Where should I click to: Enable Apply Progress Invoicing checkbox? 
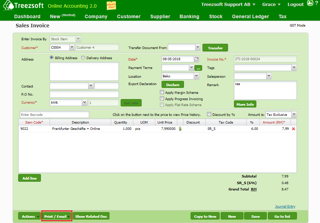(162, 99)
